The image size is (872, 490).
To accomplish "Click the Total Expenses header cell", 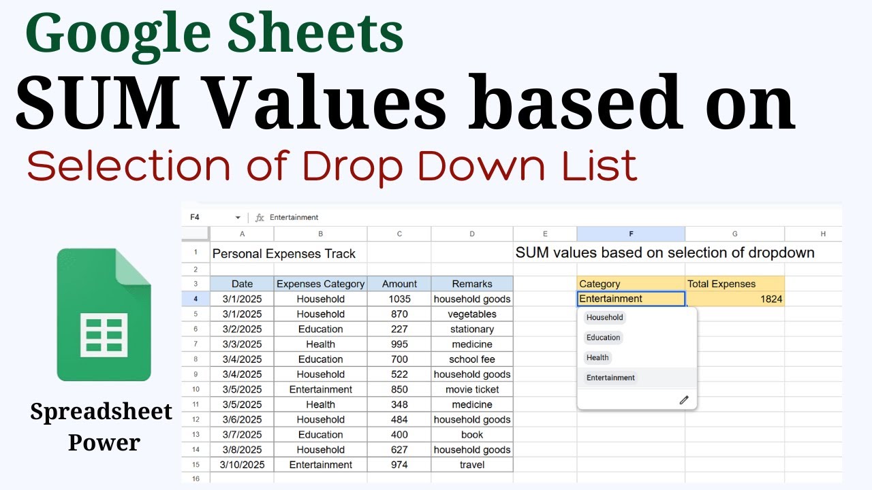I will tap(735, 284).
